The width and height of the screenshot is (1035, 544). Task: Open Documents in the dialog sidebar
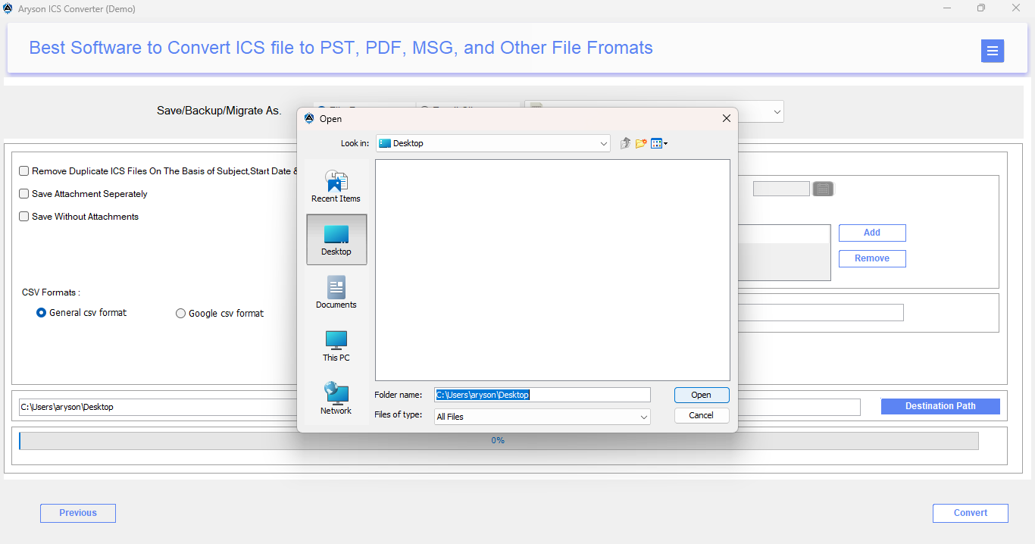point(336,292)
